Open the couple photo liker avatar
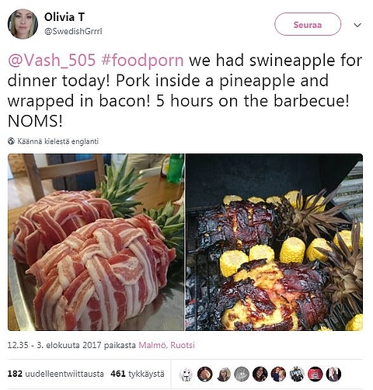Image resolution: width=373 pixels, height=390 pixels. pos(278,374)
